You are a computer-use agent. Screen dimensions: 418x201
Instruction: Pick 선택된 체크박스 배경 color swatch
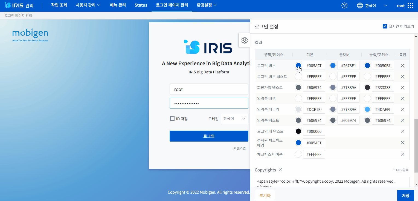[x=298, y=143]
